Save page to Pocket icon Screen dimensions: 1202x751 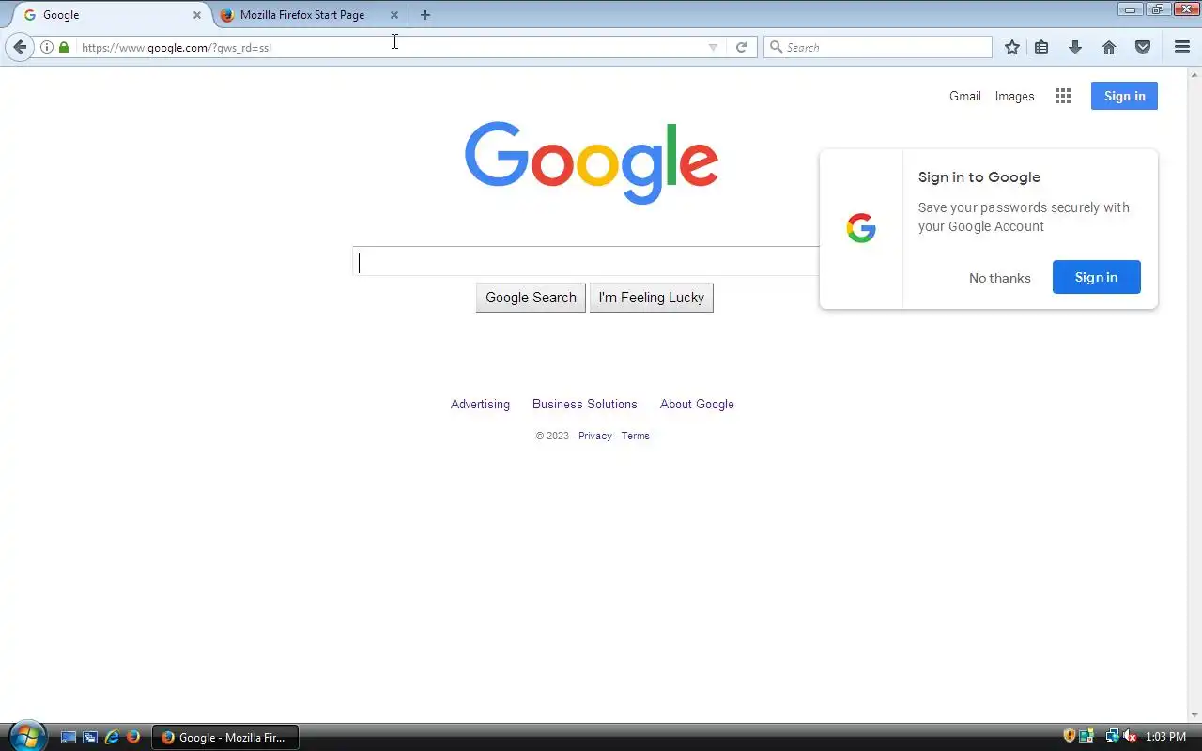[x=1143, y=47]
